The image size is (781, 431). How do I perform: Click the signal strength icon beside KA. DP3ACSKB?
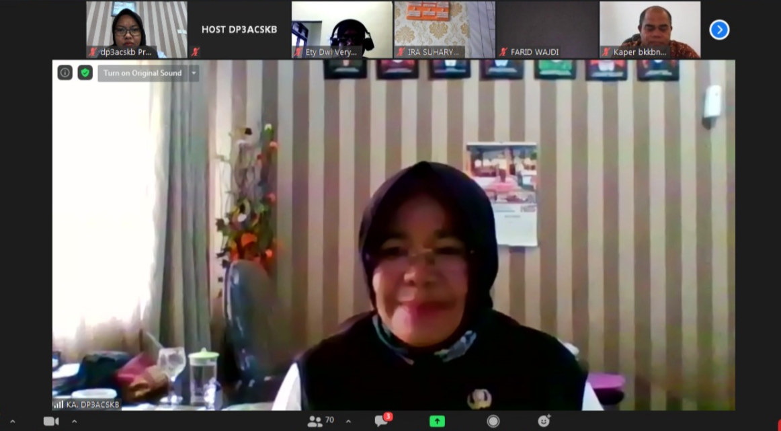[x=58, y=404]
